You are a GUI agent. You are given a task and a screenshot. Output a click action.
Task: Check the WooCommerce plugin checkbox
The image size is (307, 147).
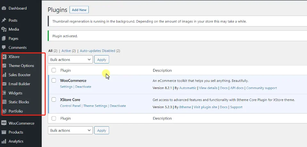click(54, 81)
